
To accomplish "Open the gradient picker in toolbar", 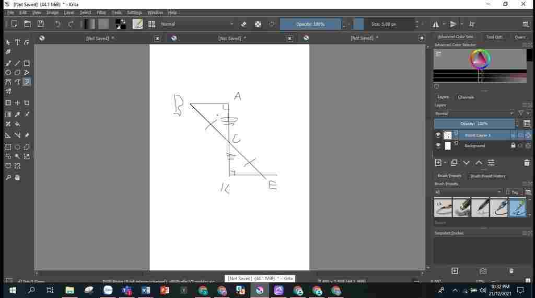I will tap(89, 24).
